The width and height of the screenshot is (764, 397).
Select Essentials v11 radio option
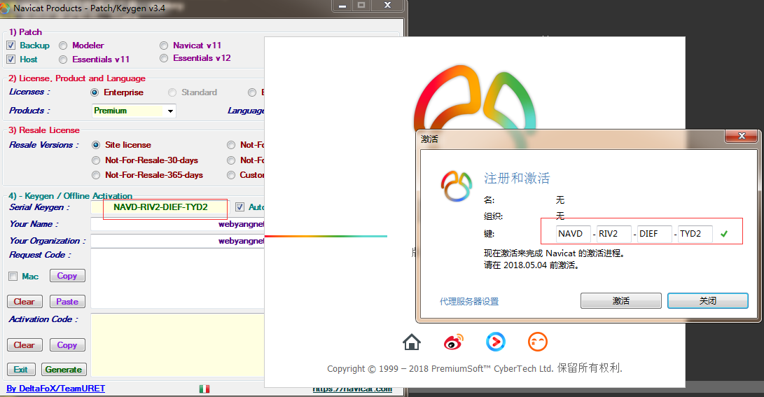coord(63,60)
